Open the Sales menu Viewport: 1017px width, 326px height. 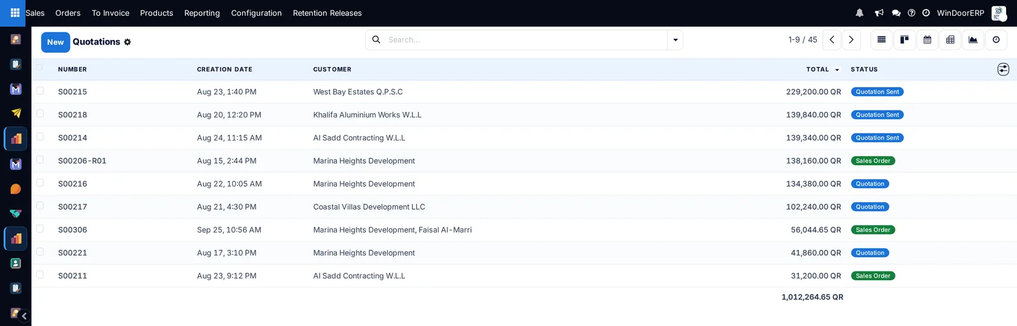(x=35, y=13)
